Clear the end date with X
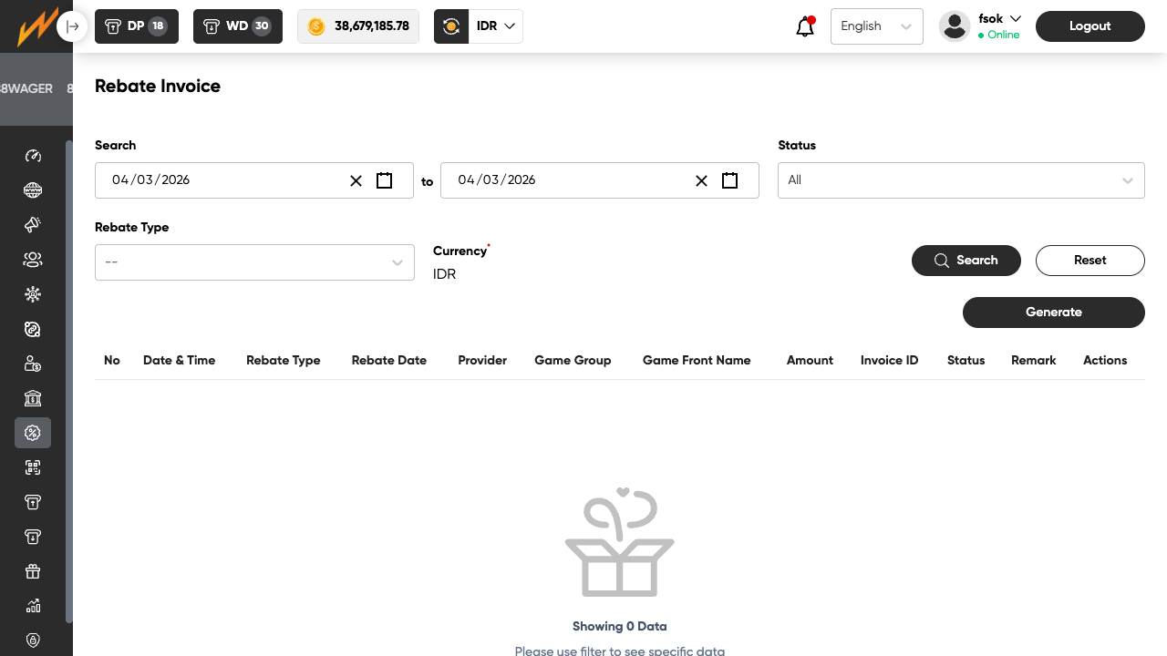 pyautogui.click(x=701, y=180)
